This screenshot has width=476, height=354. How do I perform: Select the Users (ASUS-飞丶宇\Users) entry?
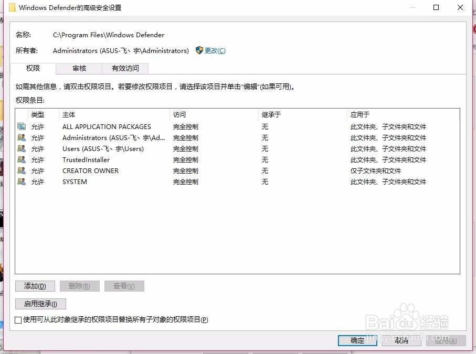[103, 149]
